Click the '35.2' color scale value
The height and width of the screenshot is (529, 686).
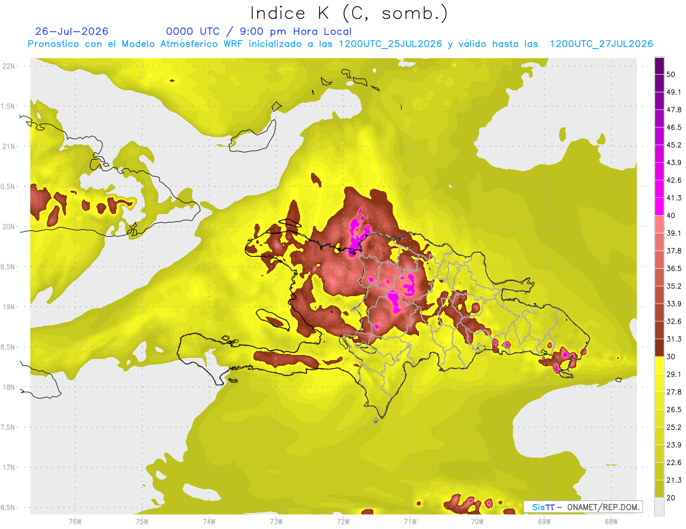click(674, 286)
